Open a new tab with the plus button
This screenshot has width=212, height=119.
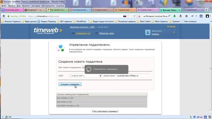click(206, 10)
